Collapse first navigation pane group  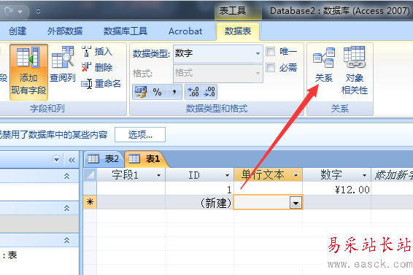pyautogui.click(x=66, y=176)
